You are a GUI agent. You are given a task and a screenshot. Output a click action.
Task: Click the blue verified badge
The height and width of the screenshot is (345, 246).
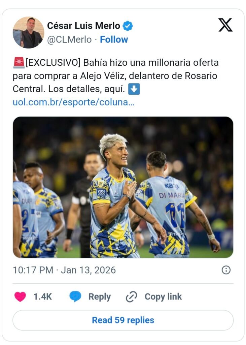pos(128,26)
